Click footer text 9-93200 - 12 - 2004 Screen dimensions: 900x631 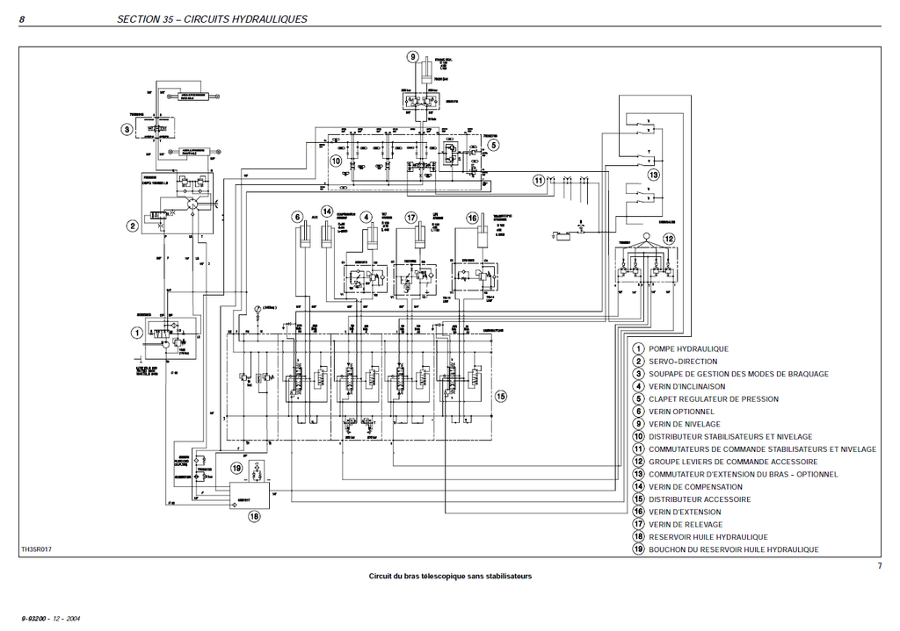pos(50,619)
